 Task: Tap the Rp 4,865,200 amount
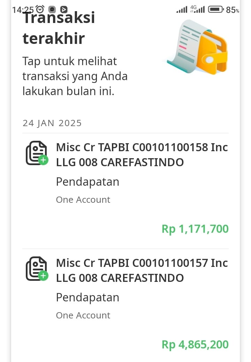click(x=195, y=345)
